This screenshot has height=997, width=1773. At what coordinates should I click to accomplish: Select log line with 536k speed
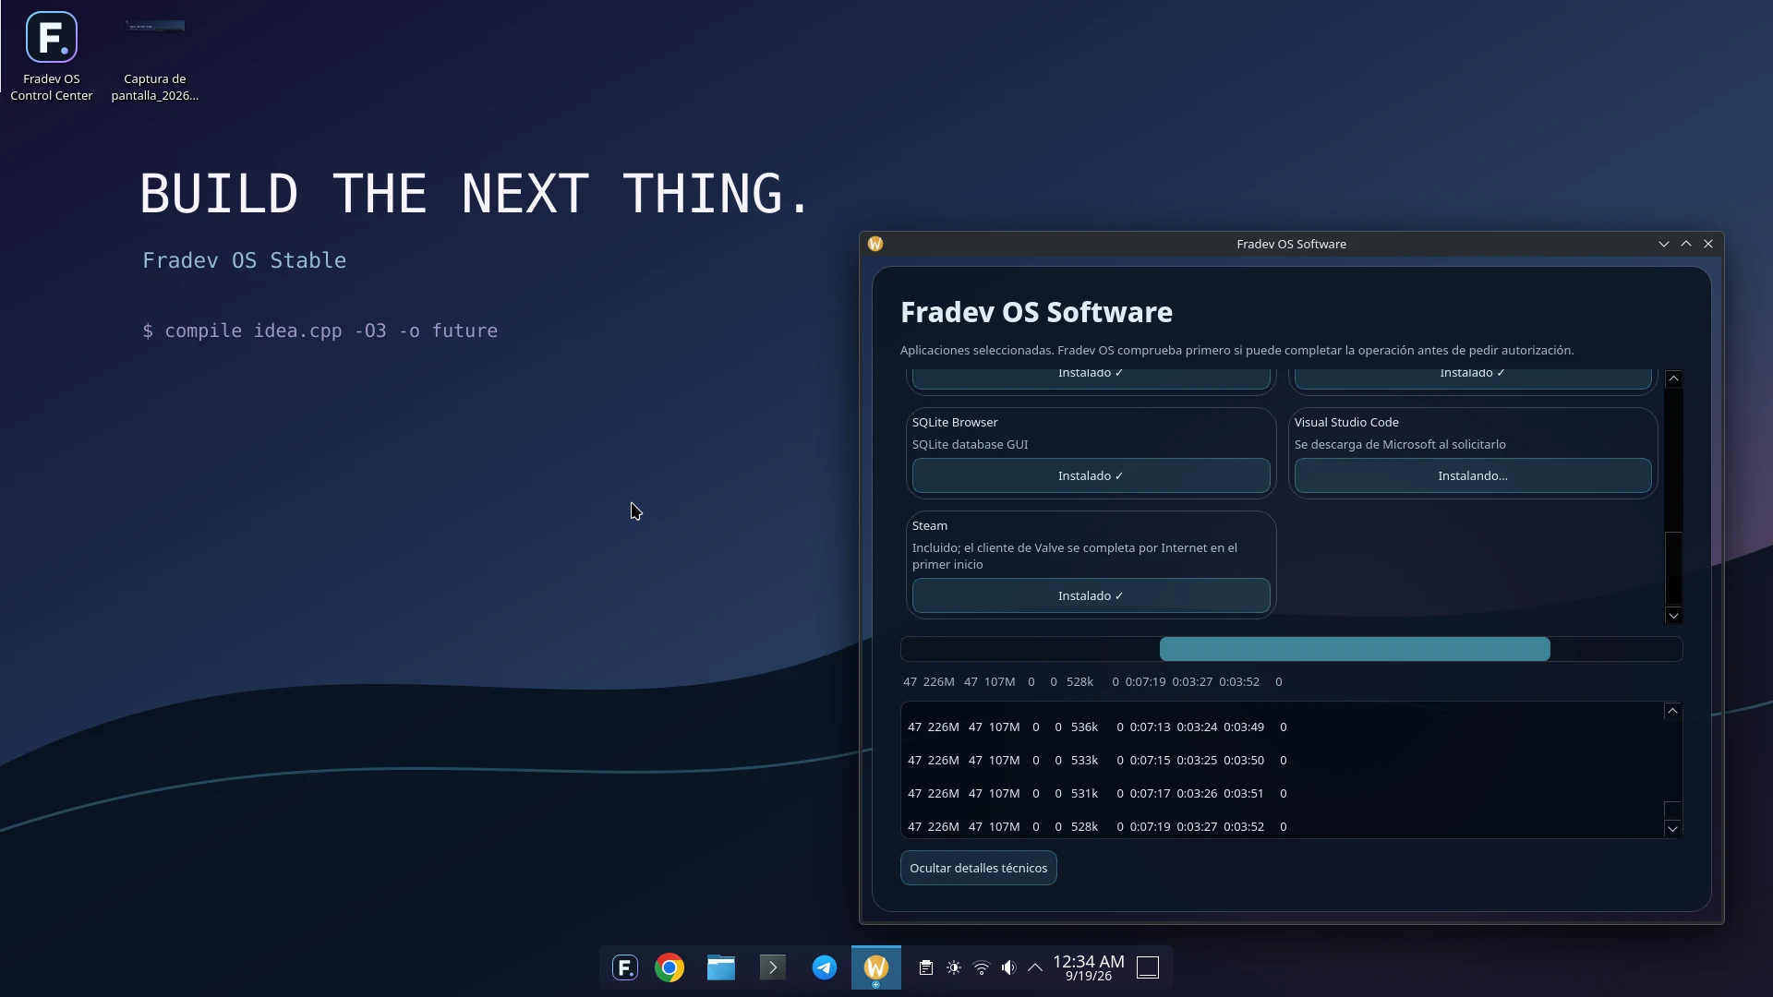click(x=1097, y=727)
